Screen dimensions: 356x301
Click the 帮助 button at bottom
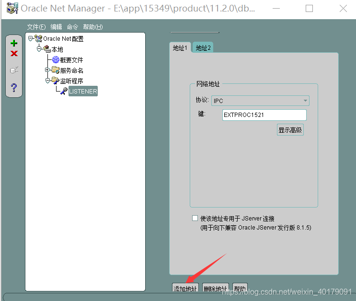(240, 288)
